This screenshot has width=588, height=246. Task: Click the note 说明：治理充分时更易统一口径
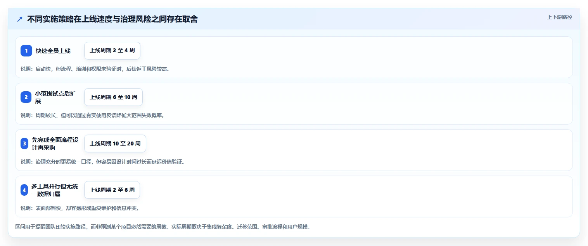[x=102, y=162]
